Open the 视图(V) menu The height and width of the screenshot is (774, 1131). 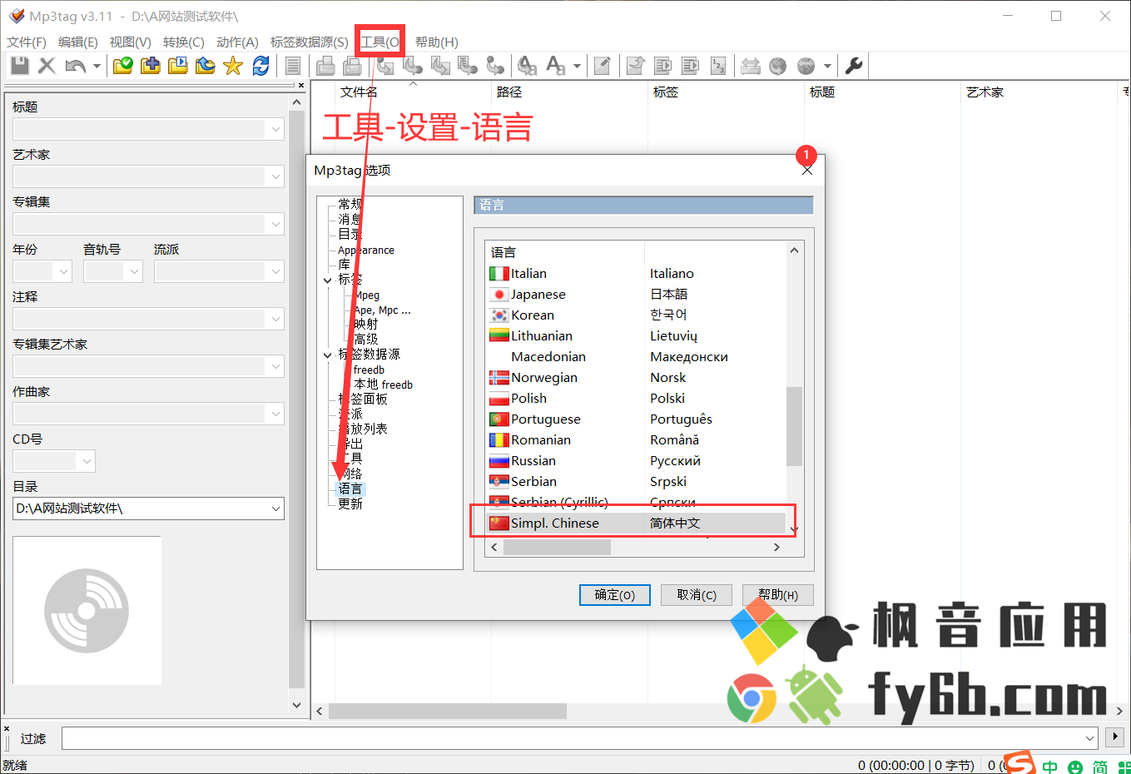(131, 42)
